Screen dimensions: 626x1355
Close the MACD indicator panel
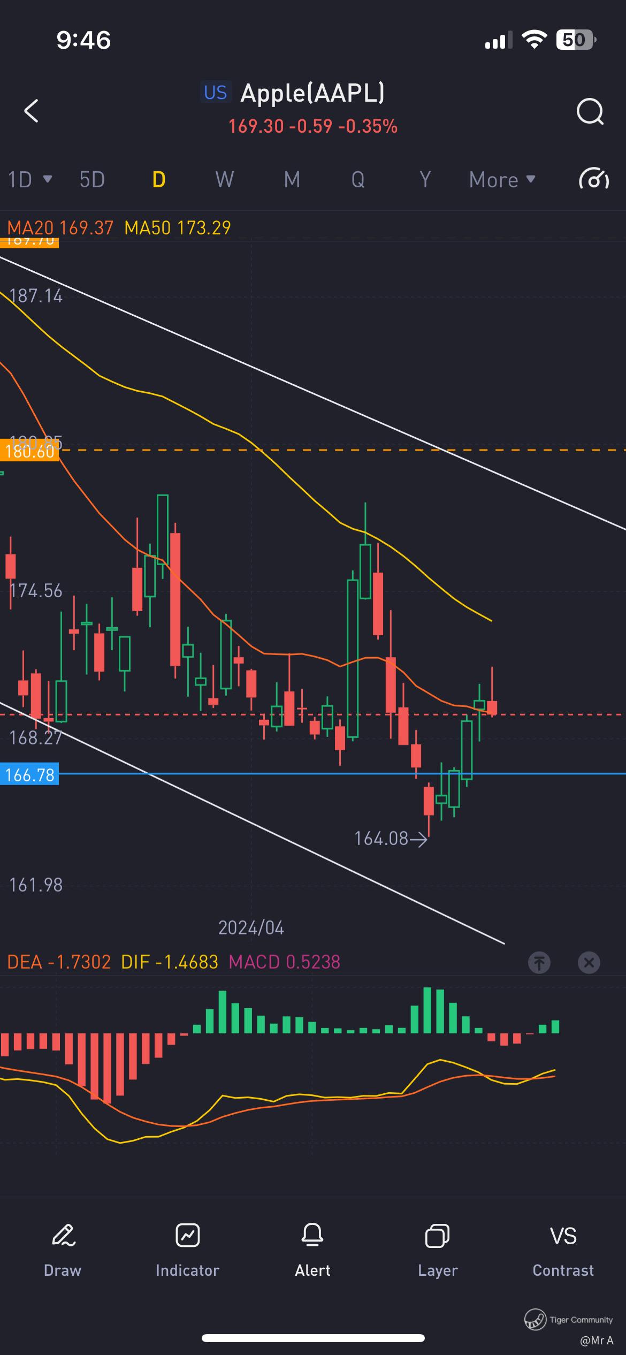[x=589, y=963]
